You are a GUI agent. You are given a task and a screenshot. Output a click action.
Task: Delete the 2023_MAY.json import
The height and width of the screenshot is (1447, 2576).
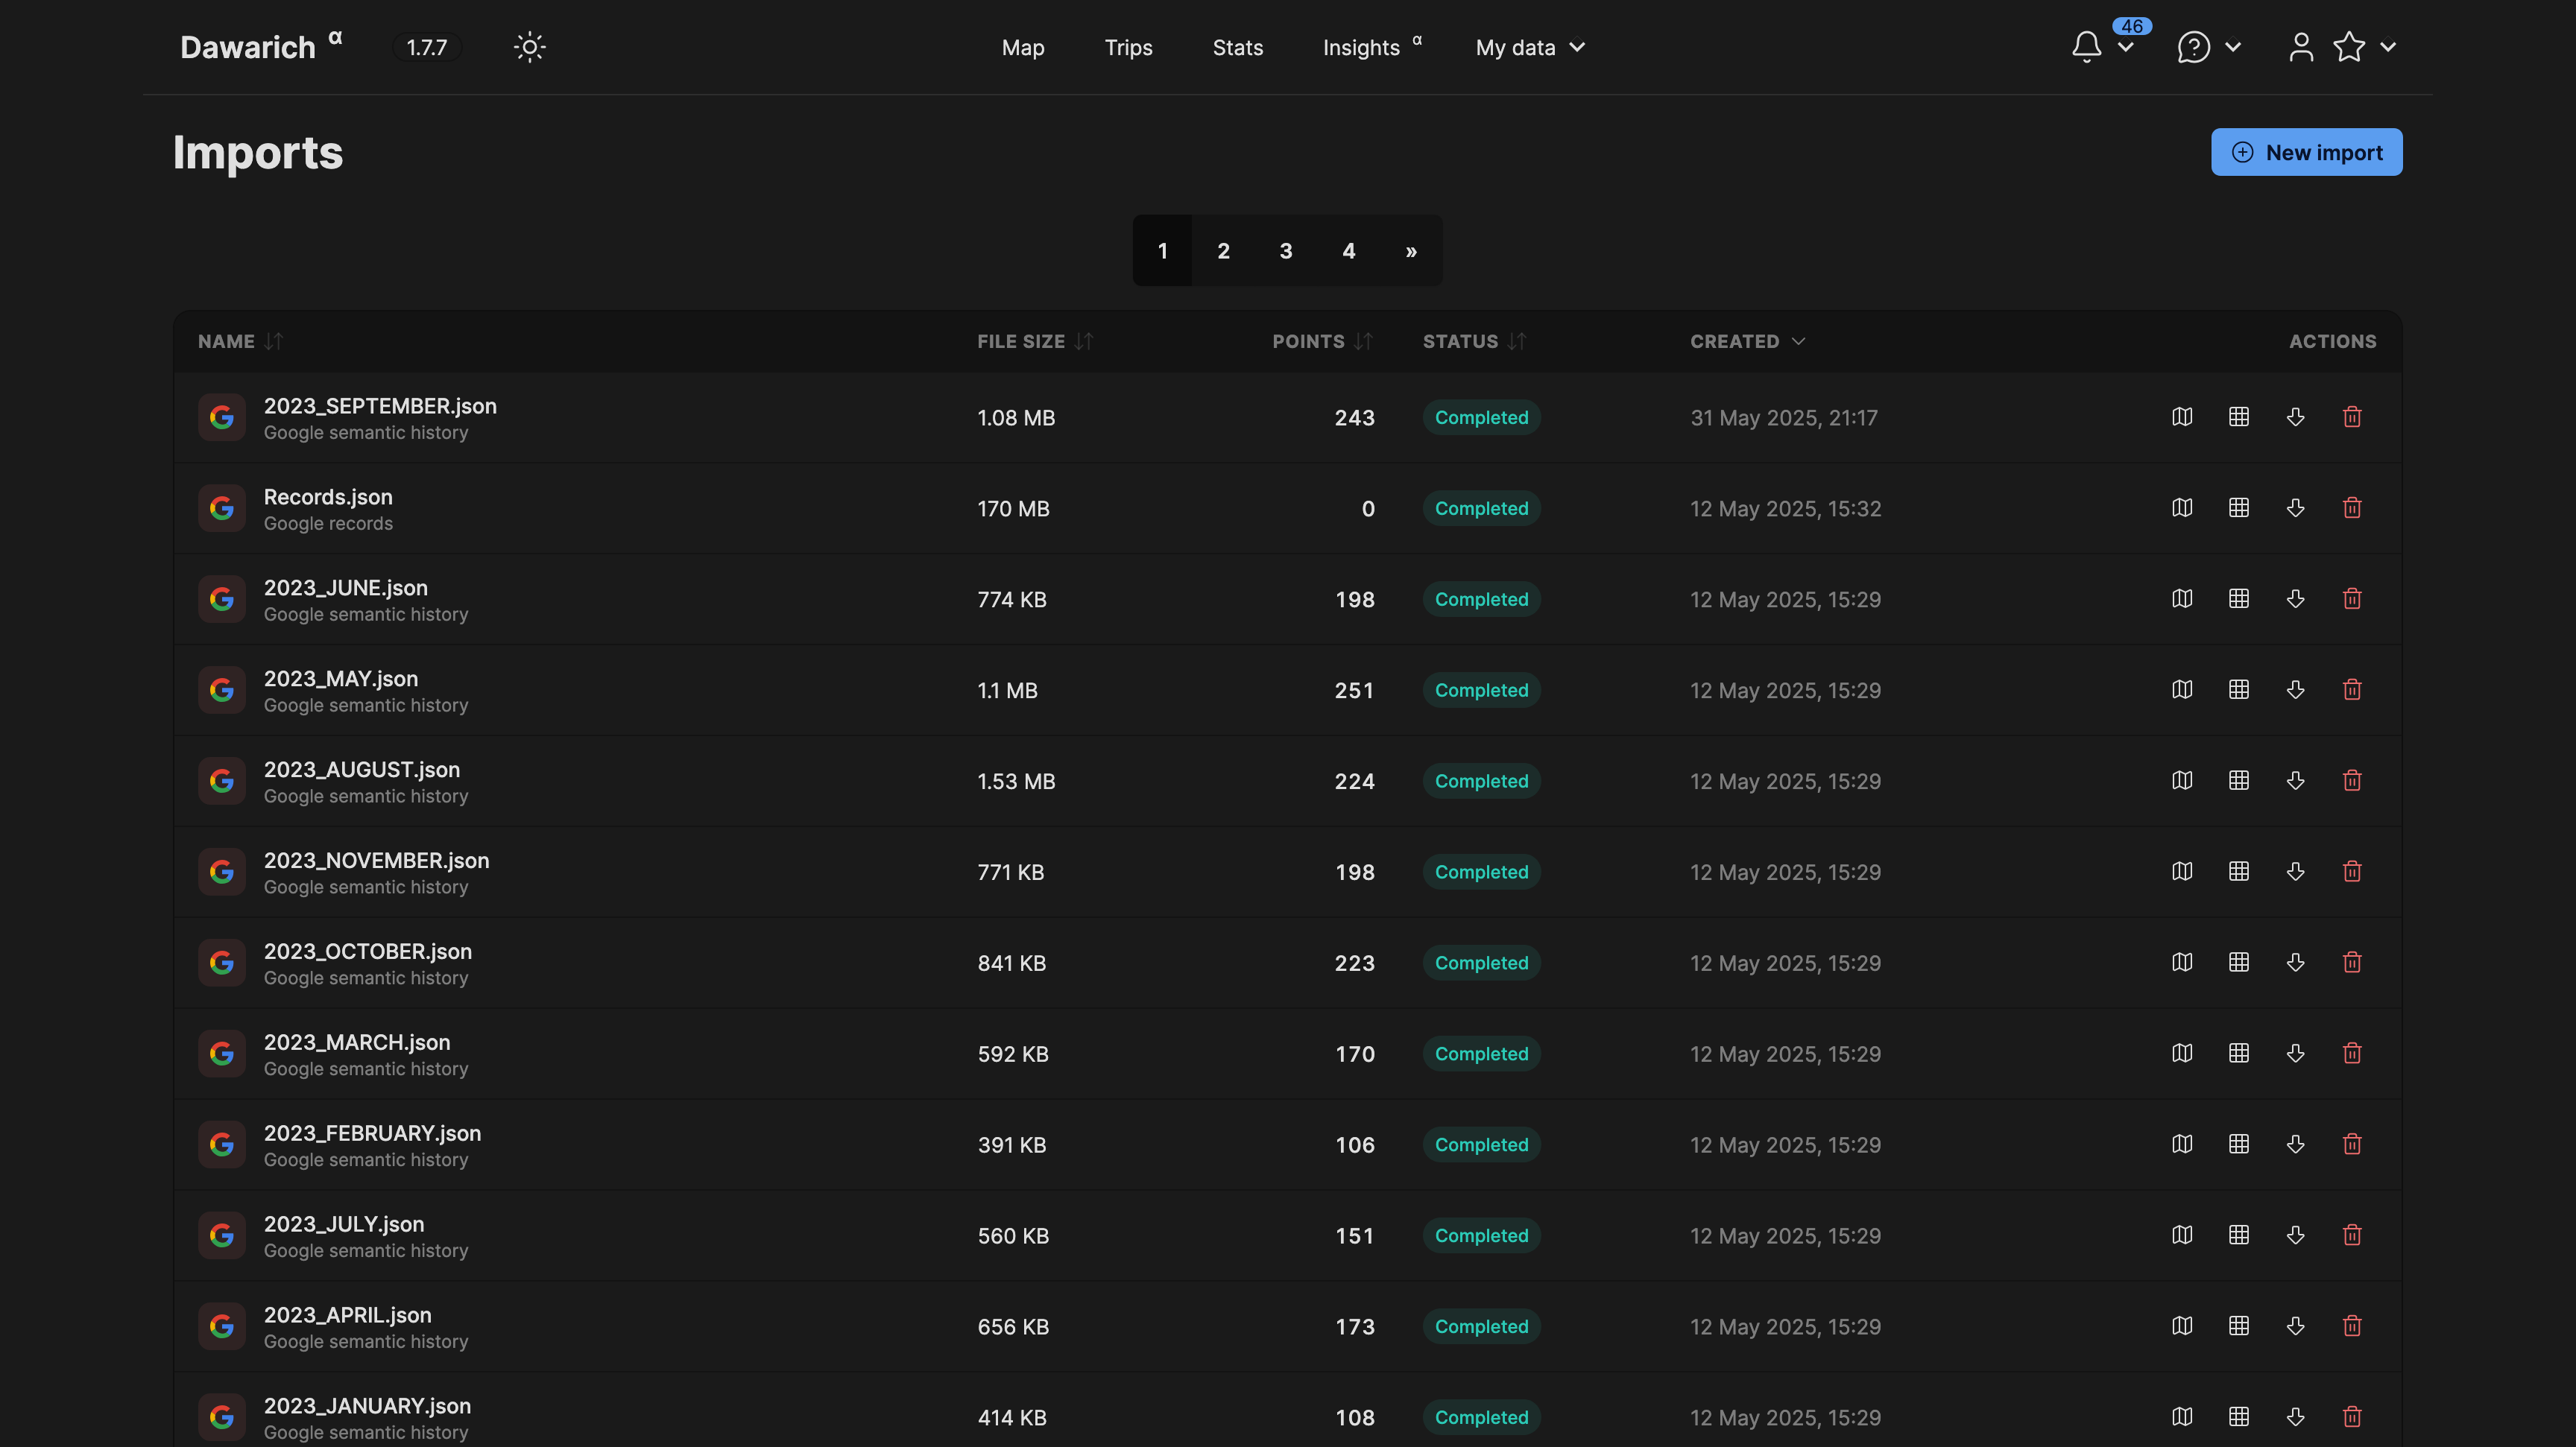[2352, 689]
